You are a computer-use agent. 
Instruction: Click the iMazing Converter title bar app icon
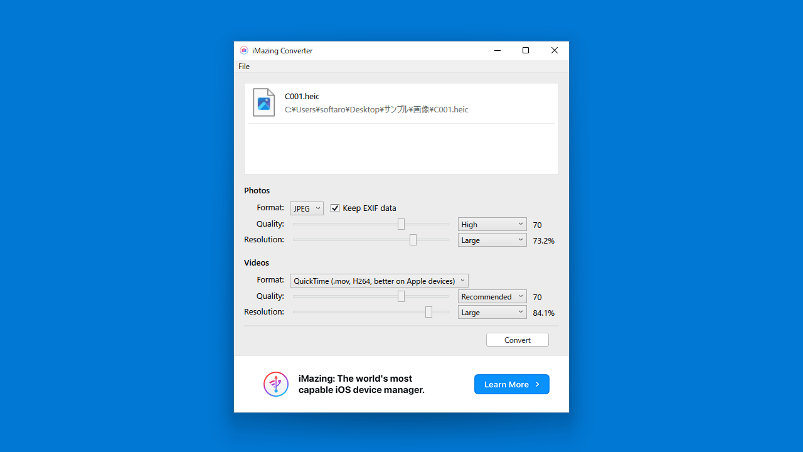coord(244,50)
